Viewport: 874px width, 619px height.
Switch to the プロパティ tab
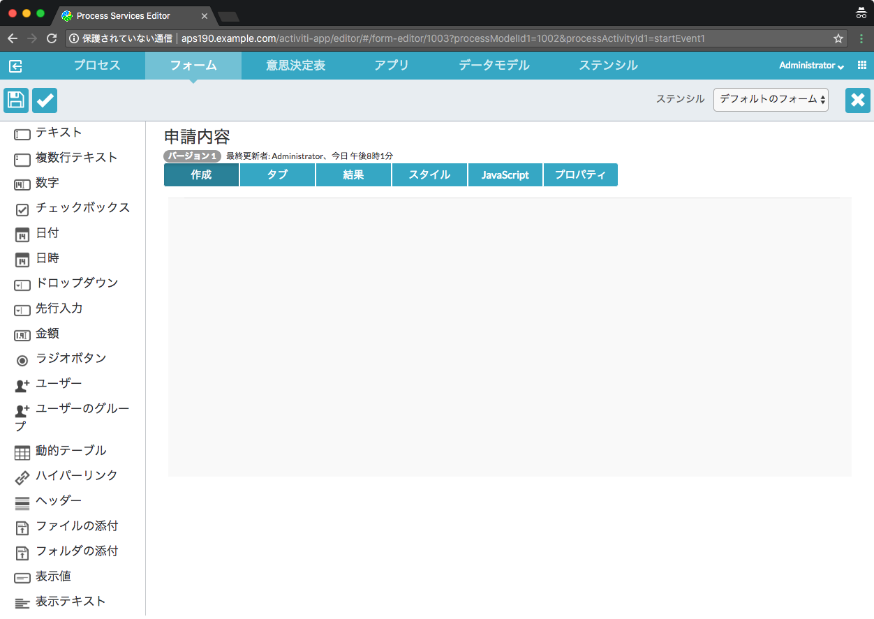(x=581, y=175)
